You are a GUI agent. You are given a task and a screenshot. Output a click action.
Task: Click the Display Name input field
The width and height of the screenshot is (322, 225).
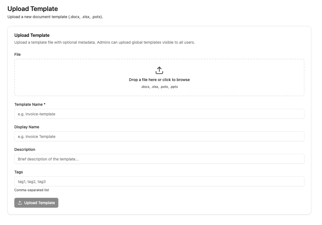coord(159,136)
